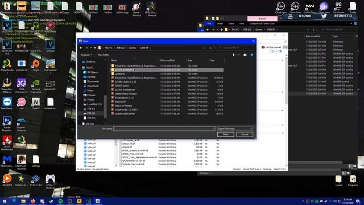Image resolution: width=364 pixels, height=205 pixels.
Task: Click the Windows Start button
Action: [5, 201]
